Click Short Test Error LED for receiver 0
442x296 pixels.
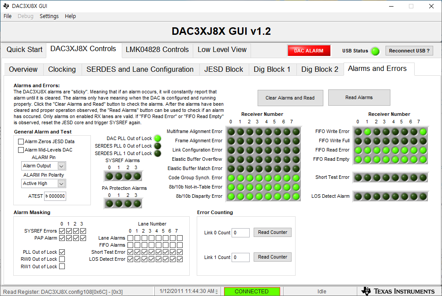tap(358, 178)
